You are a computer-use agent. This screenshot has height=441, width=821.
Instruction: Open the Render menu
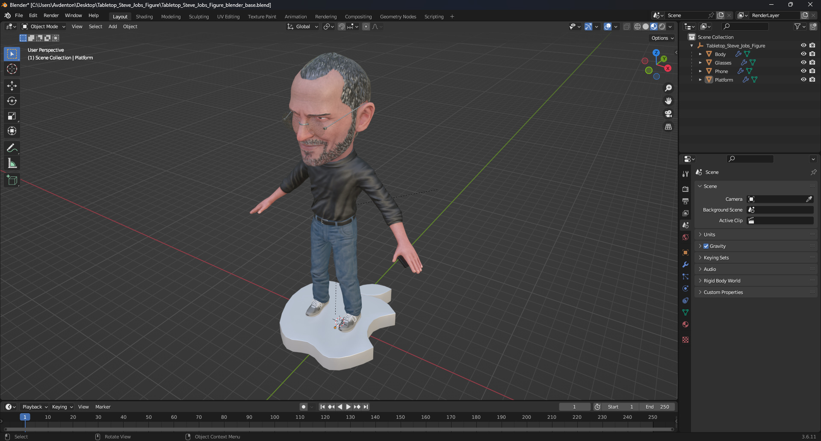coord(51,15)
